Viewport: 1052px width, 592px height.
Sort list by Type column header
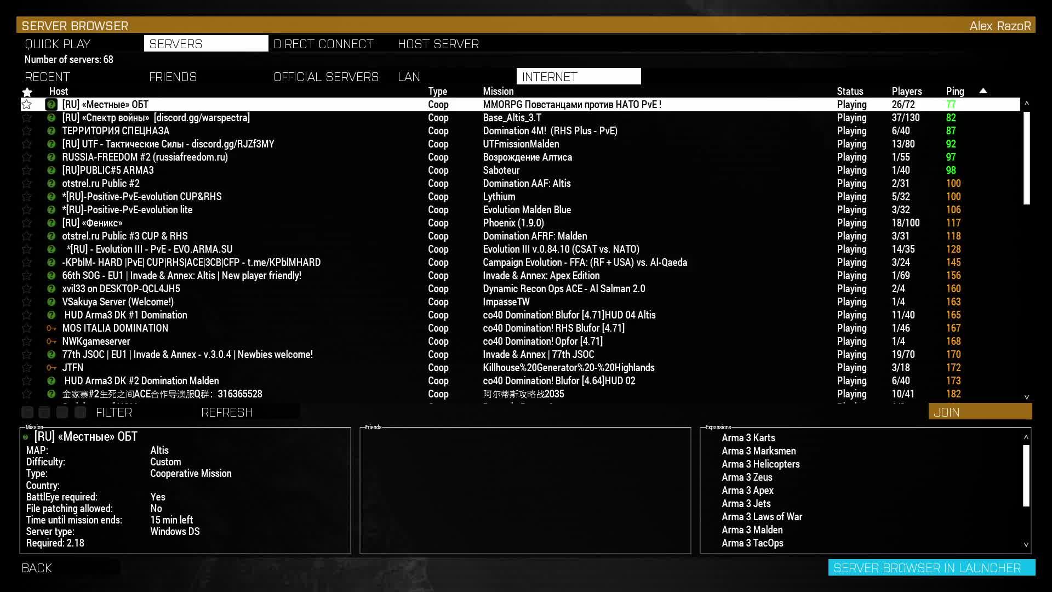pyautogui.click(x=437, y=92)
